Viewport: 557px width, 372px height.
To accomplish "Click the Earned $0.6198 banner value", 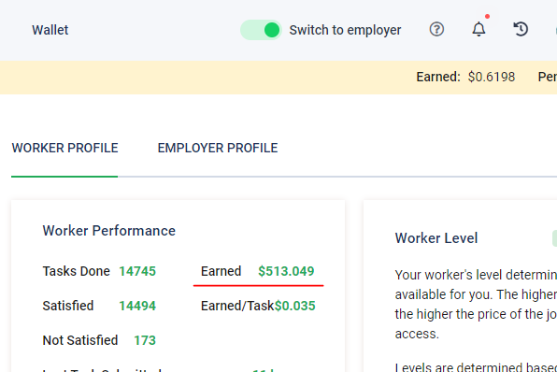I will (492, 77).
